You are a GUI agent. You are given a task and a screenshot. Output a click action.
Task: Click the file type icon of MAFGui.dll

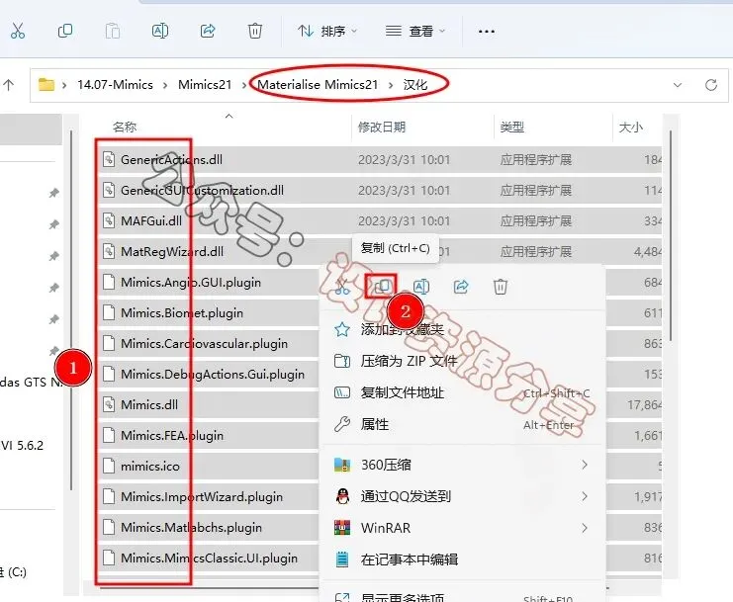pyautogui.click(x=109, y=220)
